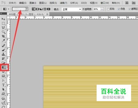Open the 文件(F) menu
The image size is (138, 108).
coord(12,3)
